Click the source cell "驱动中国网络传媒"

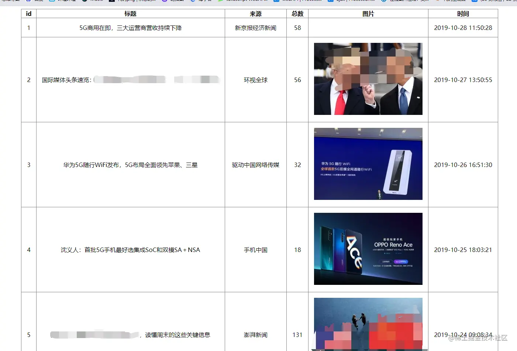coord(256,165)
